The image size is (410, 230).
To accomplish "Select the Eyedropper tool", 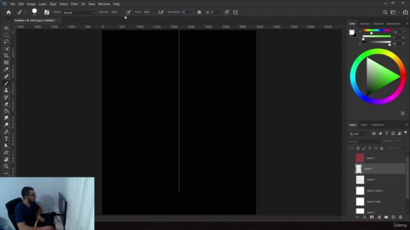I will tap(6, 70).
